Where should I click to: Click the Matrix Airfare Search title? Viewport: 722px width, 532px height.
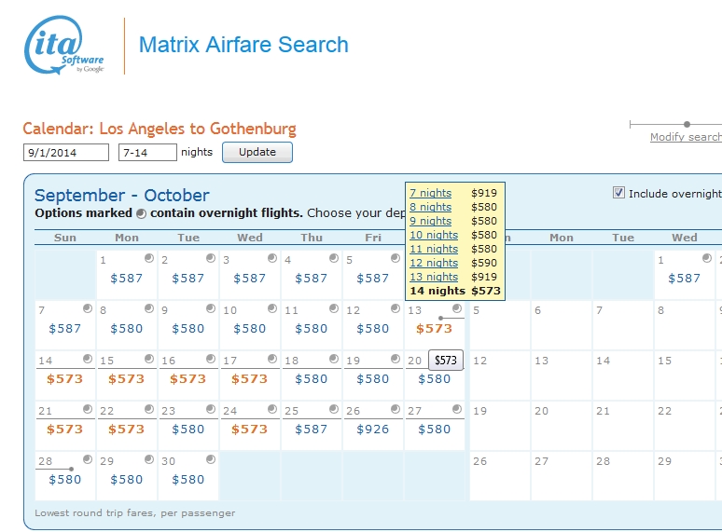[243, 45]
